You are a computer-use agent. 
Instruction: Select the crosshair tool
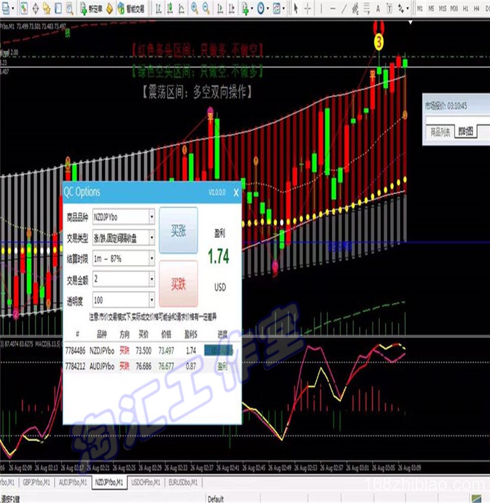[x=308, y=8]
